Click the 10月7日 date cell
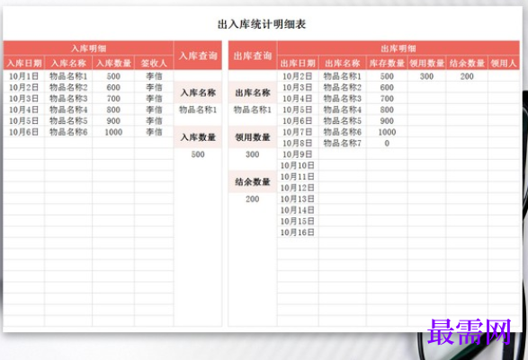 point(298,132)
